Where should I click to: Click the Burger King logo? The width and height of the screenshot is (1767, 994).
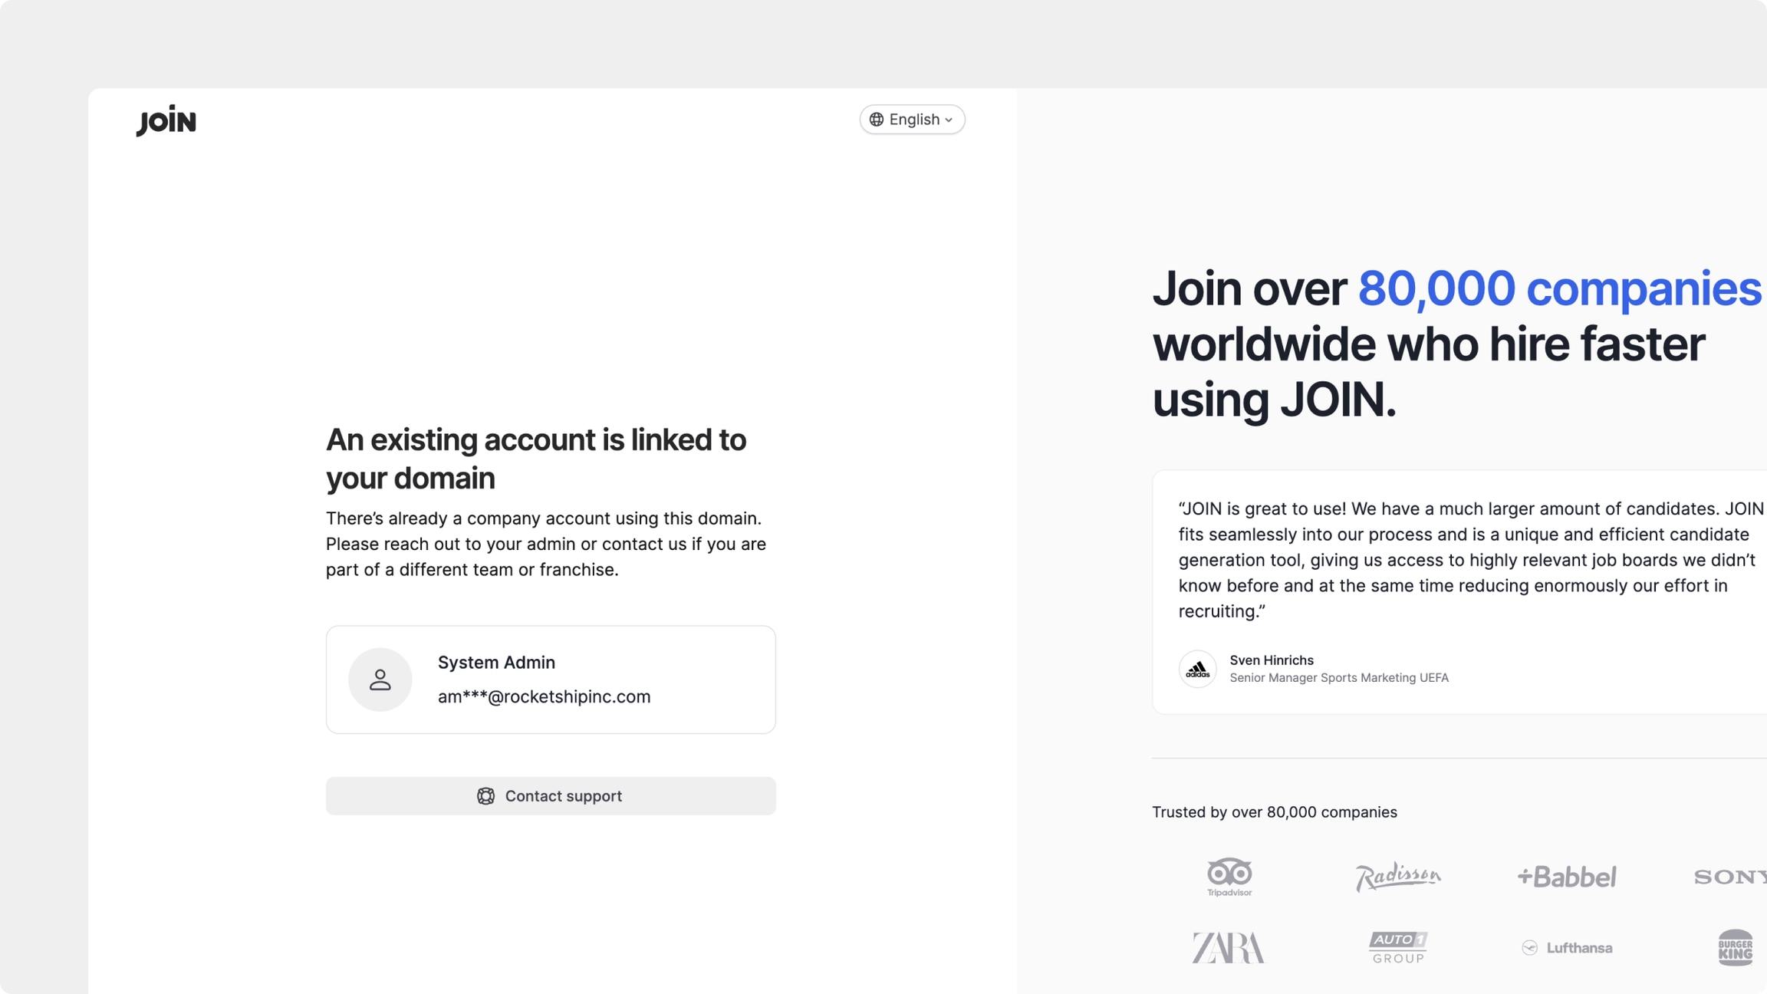[1735, 948]
